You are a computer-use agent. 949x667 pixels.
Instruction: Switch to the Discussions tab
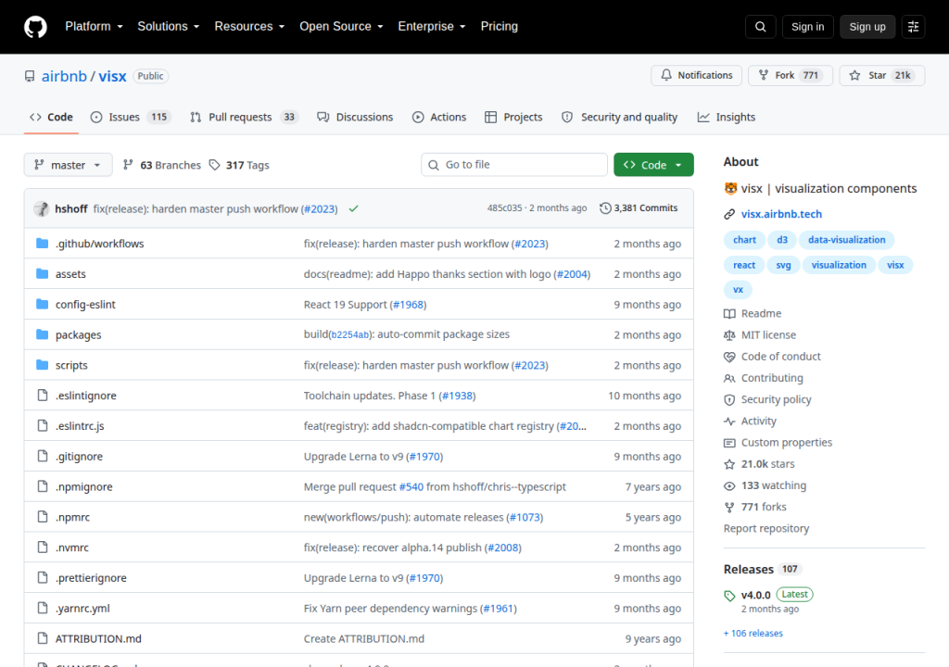tap(355, 117)
